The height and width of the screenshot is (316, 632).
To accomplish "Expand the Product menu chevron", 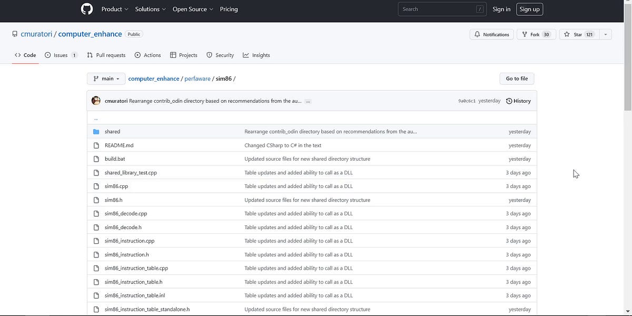I will (126, 8).
